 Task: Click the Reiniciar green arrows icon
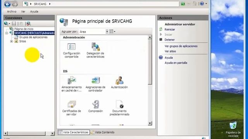click(x=161, y=29)
